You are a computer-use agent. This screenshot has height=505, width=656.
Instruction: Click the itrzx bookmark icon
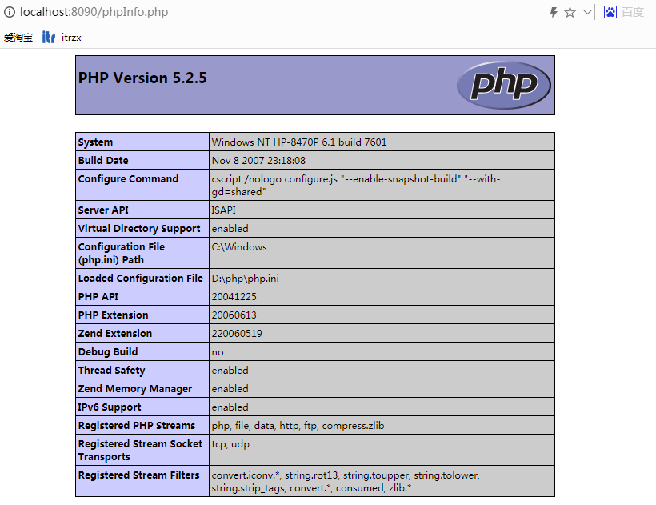pos(49,38)
